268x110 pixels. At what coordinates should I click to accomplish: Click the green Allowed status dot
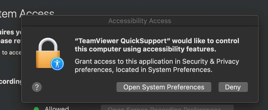(x=36, y=108)
